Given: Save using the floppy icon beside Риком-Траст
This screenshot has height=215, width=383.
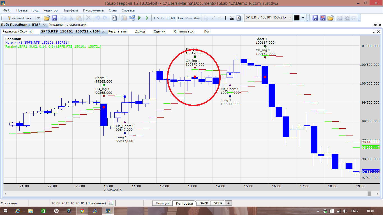Looking at the screenshot, I should (54, 18).
